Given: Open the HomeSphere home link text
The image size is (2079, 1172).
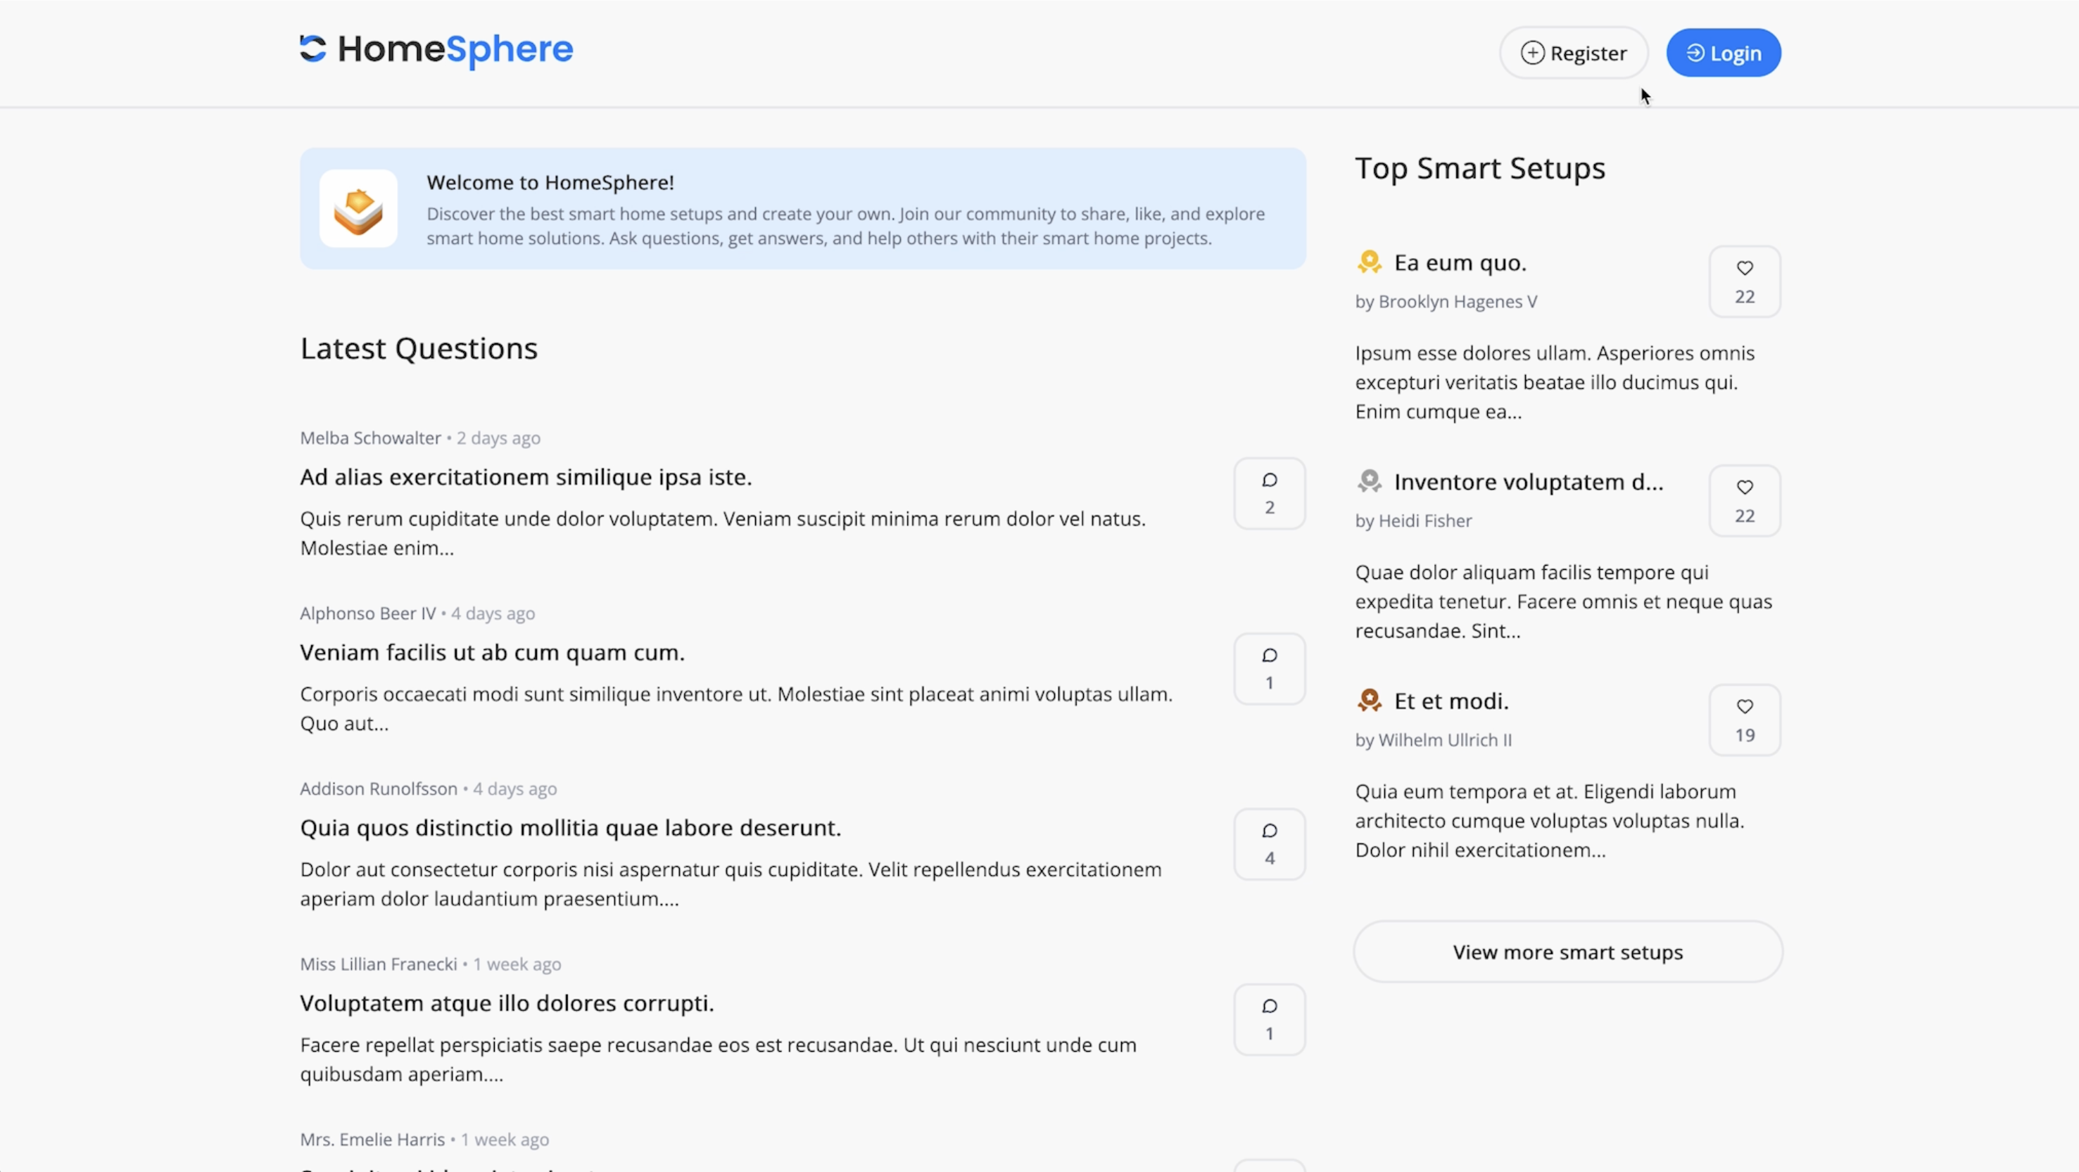Looking at the screenshot, I should 455,49.
